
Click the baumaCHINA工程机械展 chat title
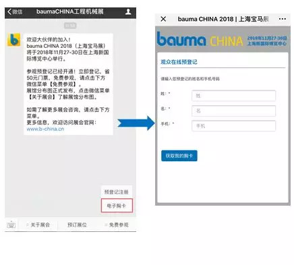coord(70,11)
